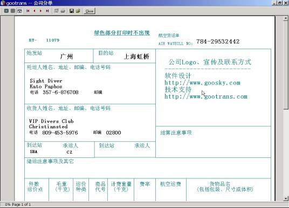289x208 pixels.
Task: Click the 商品代号 column header
Action: 100,186
